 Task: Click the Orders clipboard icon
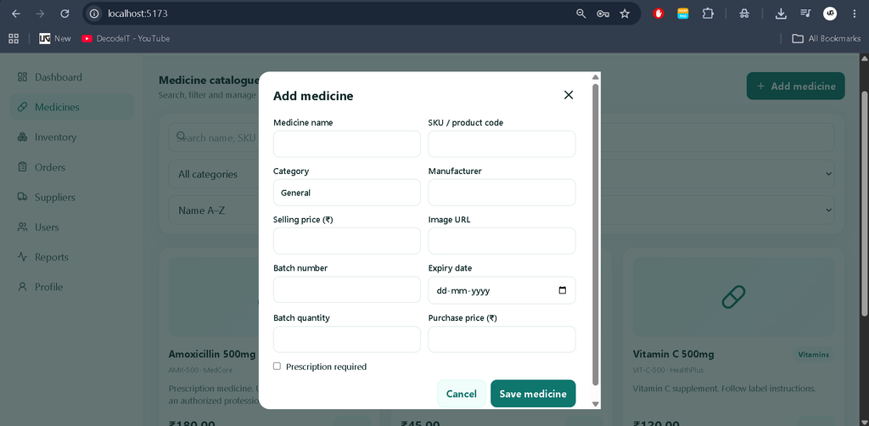(x=22, y=166)
